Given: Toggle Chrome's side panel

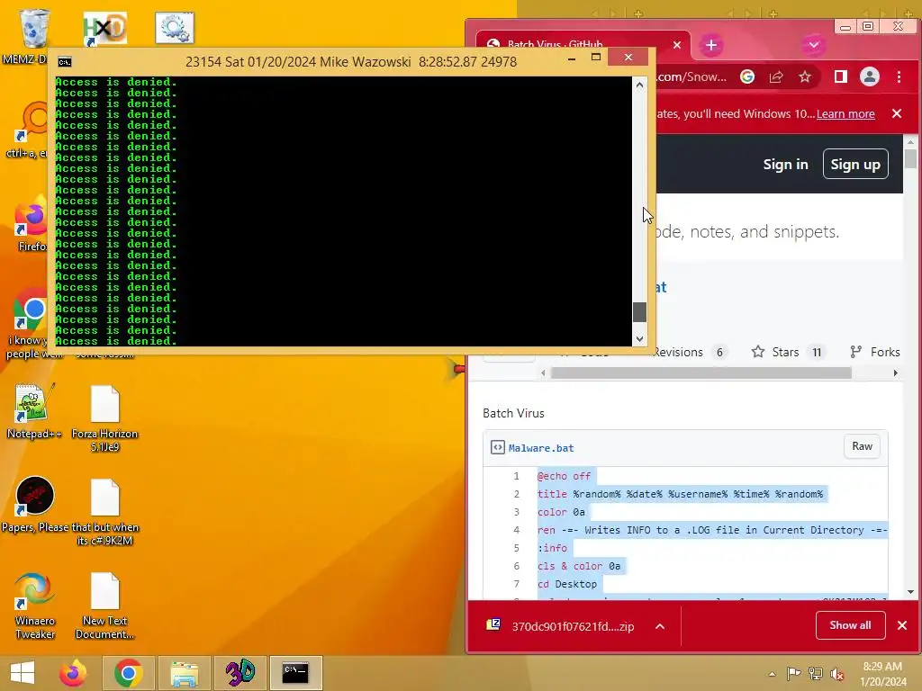Looking at the screenshot, I should (841, 76).
